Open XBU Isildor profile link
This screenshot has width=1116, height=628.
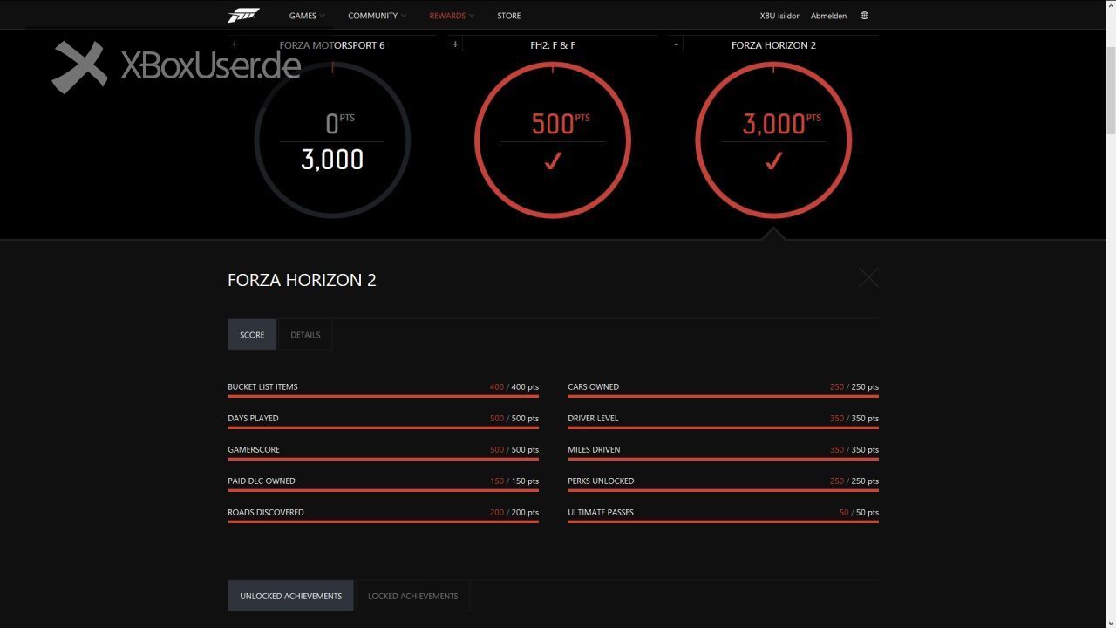pyautogui.click(x=779, y=16)
